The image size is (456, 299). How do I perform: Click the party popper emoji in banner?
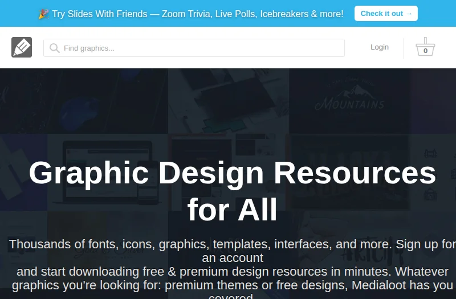click(x=43, y=14)
